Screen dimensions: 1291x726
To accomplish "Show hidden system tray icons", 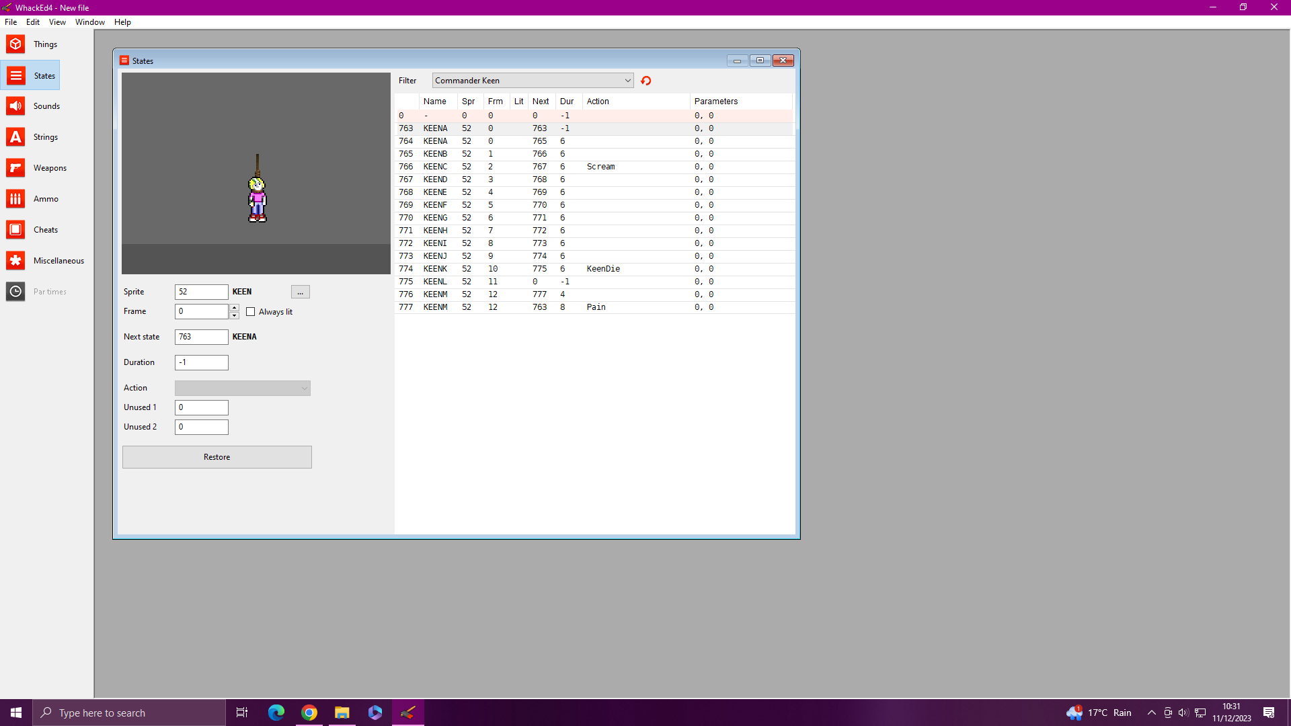I will click(x=1152, y=713).
